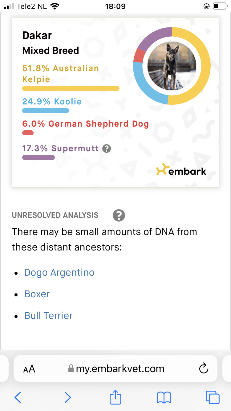Open the Dogo Argentino breed link
Image resolution: width=231 pixels, height=411 pixels.
click(59, 273)
